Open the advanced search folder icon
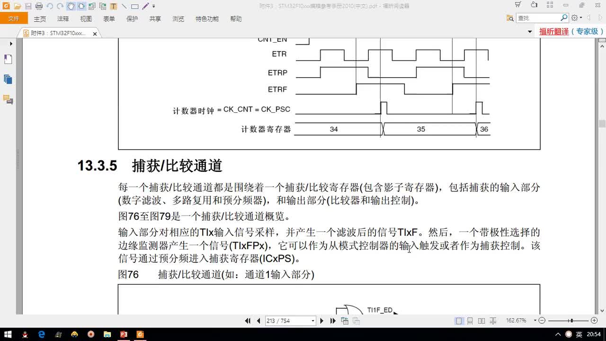Screen dimensions: 606x341 point(510,18)
